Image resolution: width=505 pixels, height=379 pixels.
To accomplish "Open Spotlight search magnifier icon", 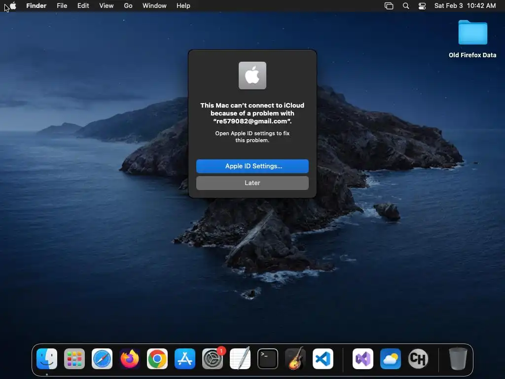I will click(x=406, y=6).
